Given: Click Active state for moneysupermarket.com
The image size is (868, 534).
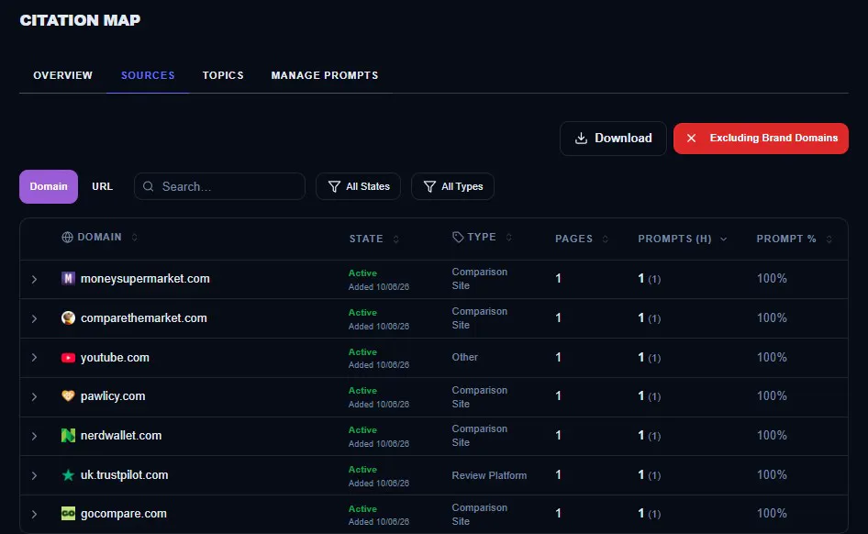Looking at the screenshot, I should point(362,273).
